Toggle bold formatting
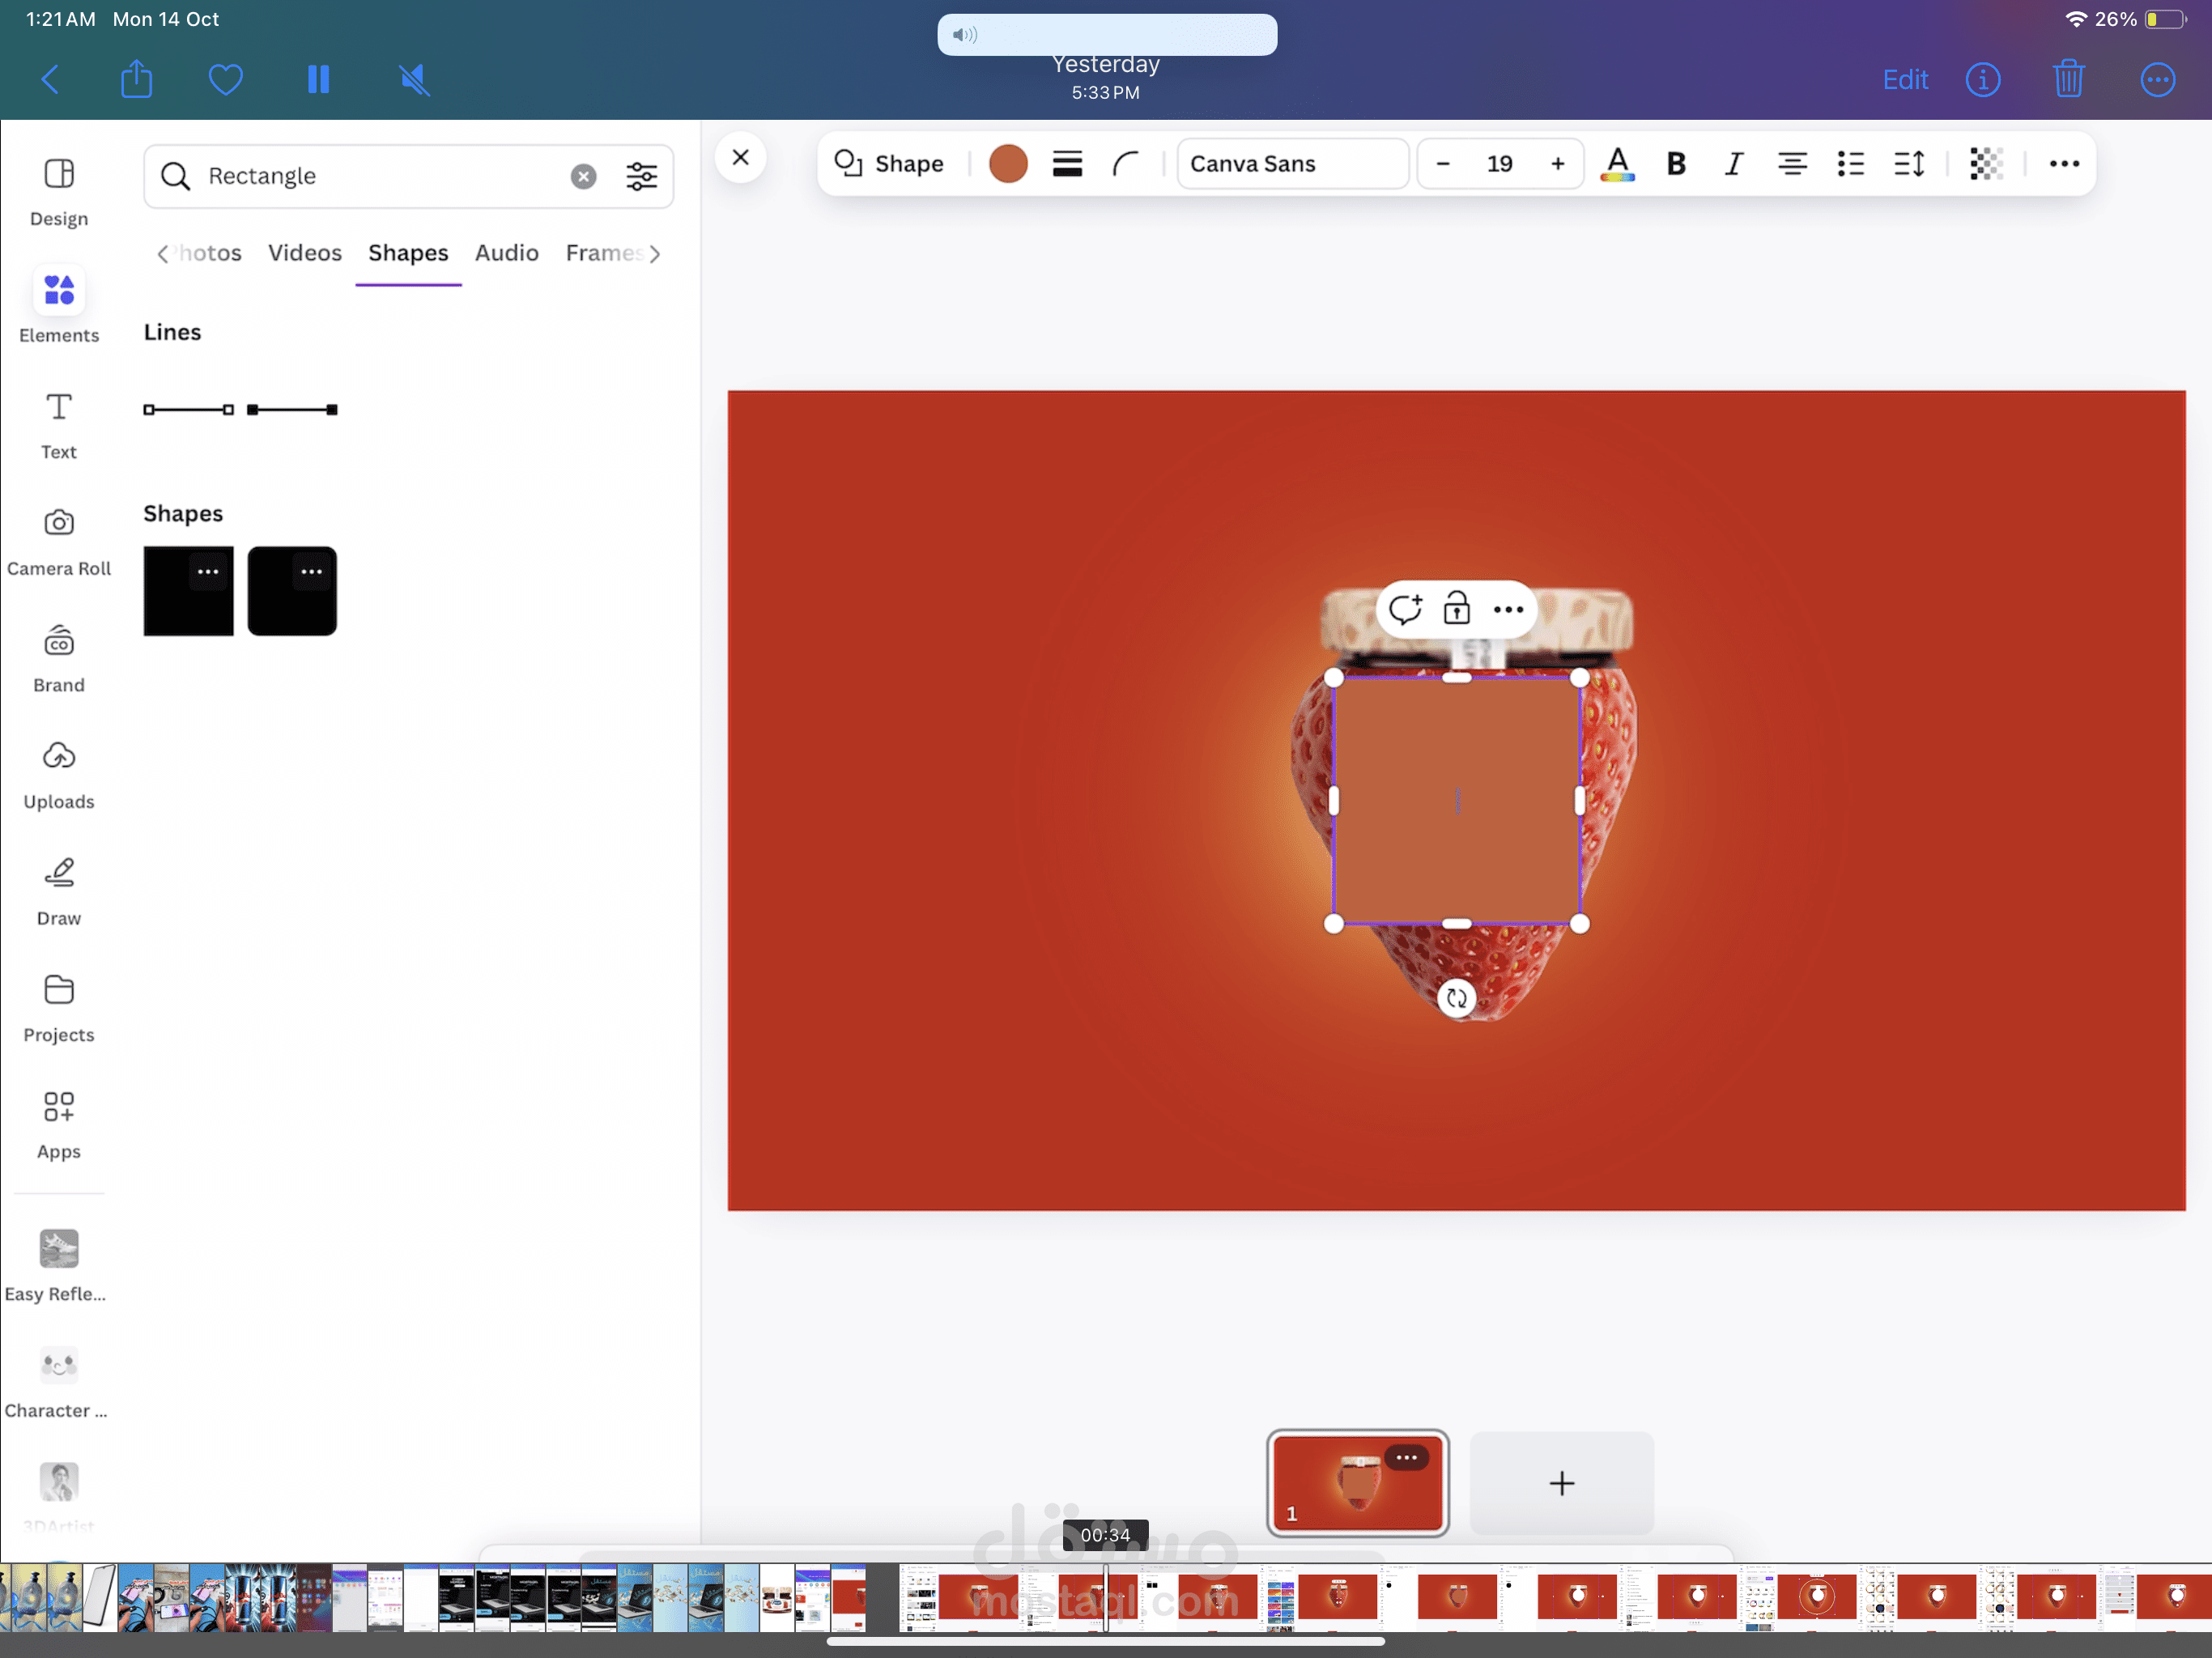 1676,164
